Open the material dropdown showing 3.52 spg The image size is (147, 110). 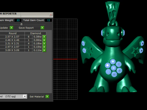coord(25,96)
